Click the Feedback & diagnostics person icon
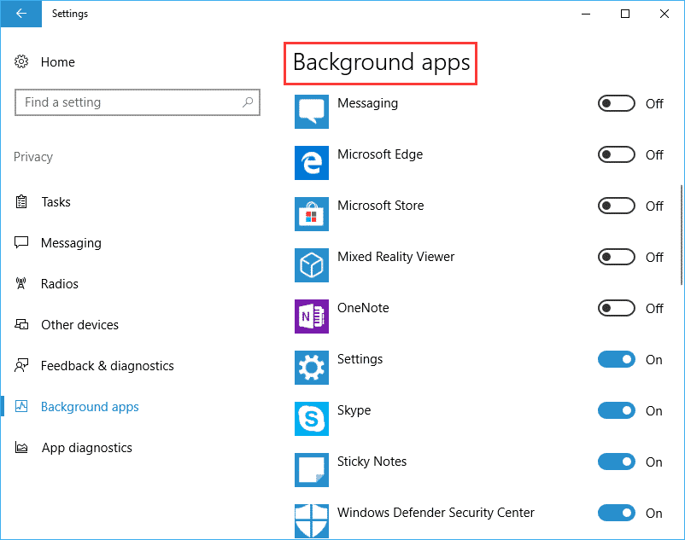 [21, 365]
